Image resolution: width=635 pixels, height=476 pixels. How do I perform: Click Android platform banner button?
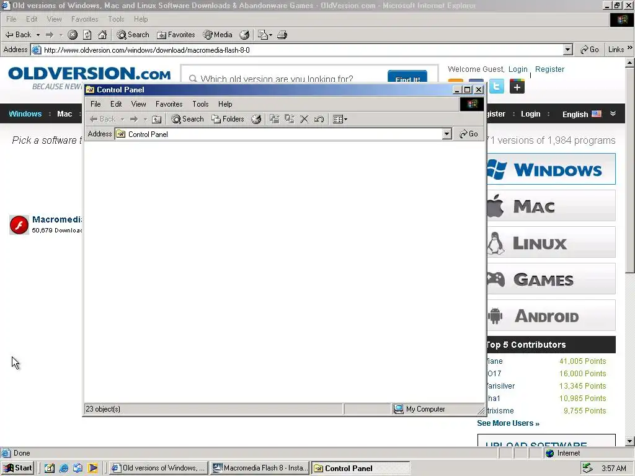coord(551,315)
